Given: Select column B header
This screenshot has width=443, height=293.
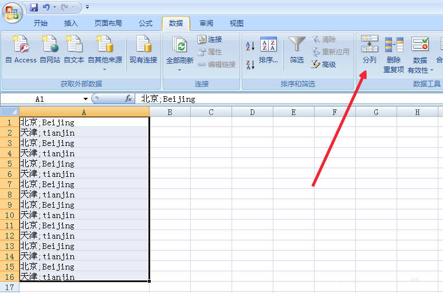Looking at the screenshot, I should coord(170,112).
